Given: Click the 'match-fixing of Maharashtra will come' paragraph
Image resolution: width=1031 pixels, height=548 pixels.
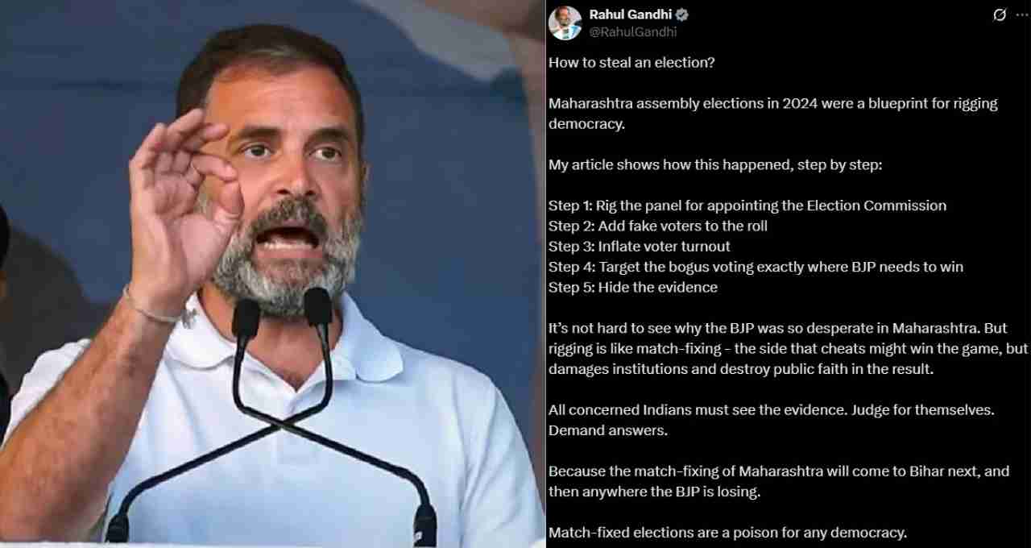Looking at the screenshot, I should 779,481.
